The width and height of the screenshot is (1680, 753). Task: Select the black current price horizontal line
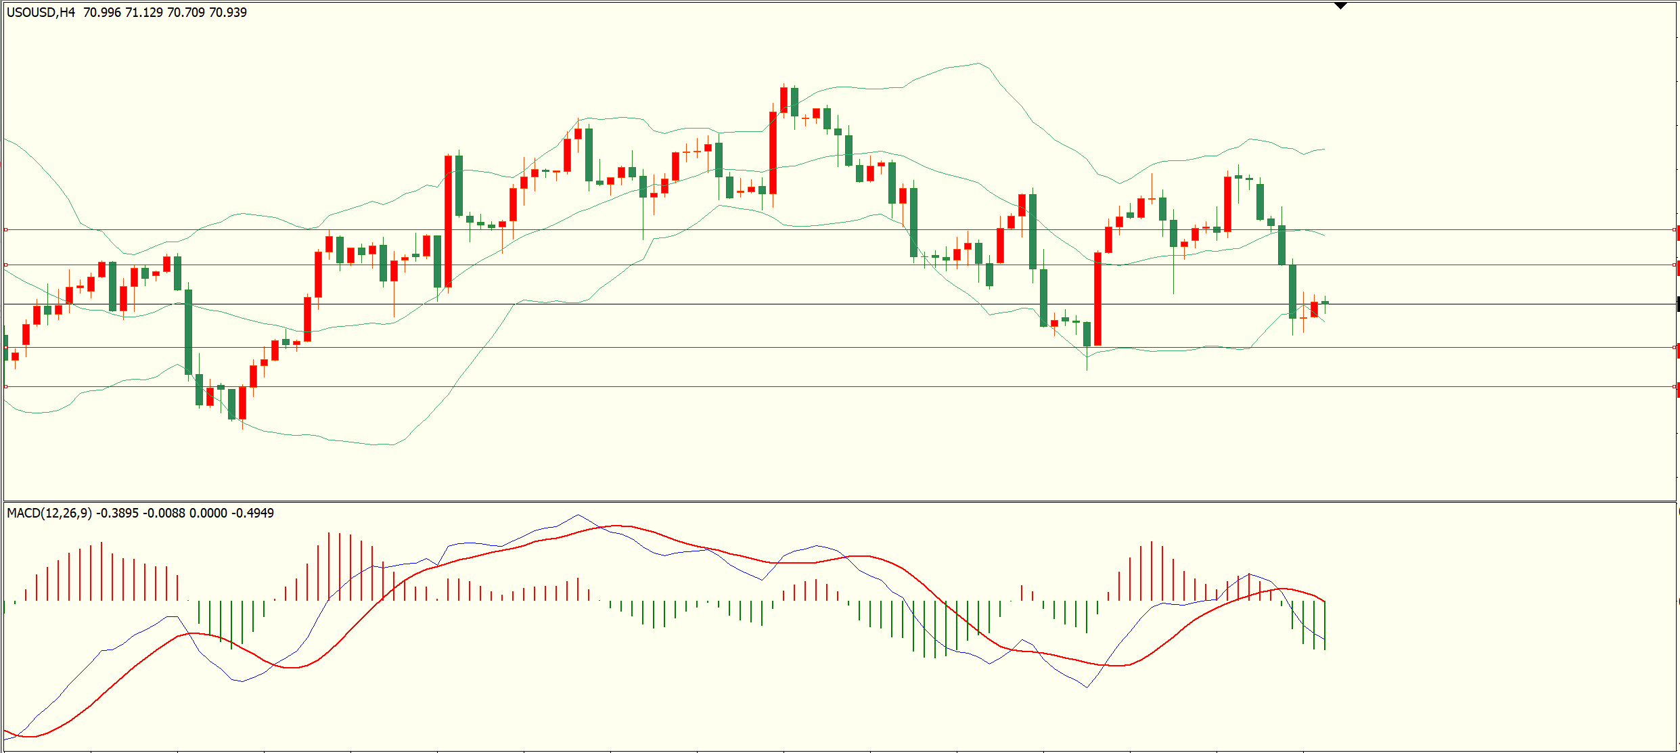click(840, 304)
